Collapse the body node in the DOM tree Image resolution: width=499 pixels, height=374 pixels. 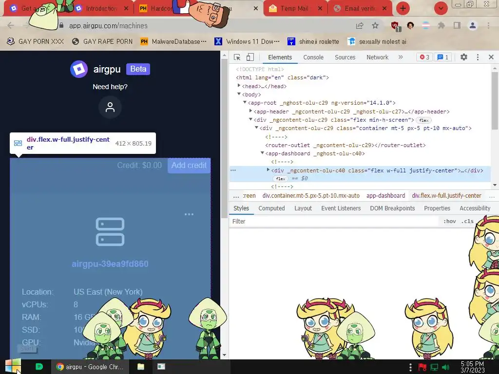pyautogui.click(x=239, y=94)
